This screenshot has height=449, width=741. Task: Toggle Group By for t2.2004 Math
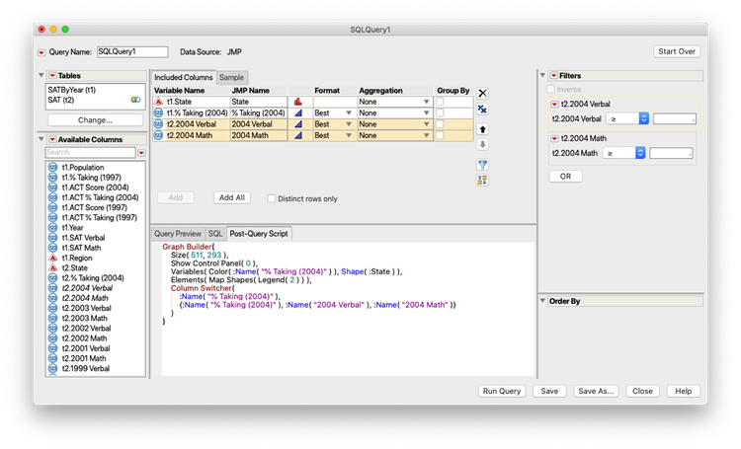(440, 135)
